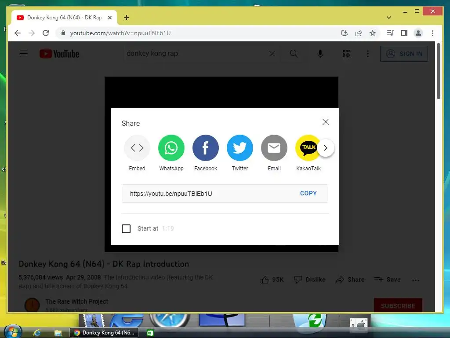Image resolution: width=450 pixels, height=338 pixels.
Task: Show more share options arrow
Action: click(x=326, y=148)
